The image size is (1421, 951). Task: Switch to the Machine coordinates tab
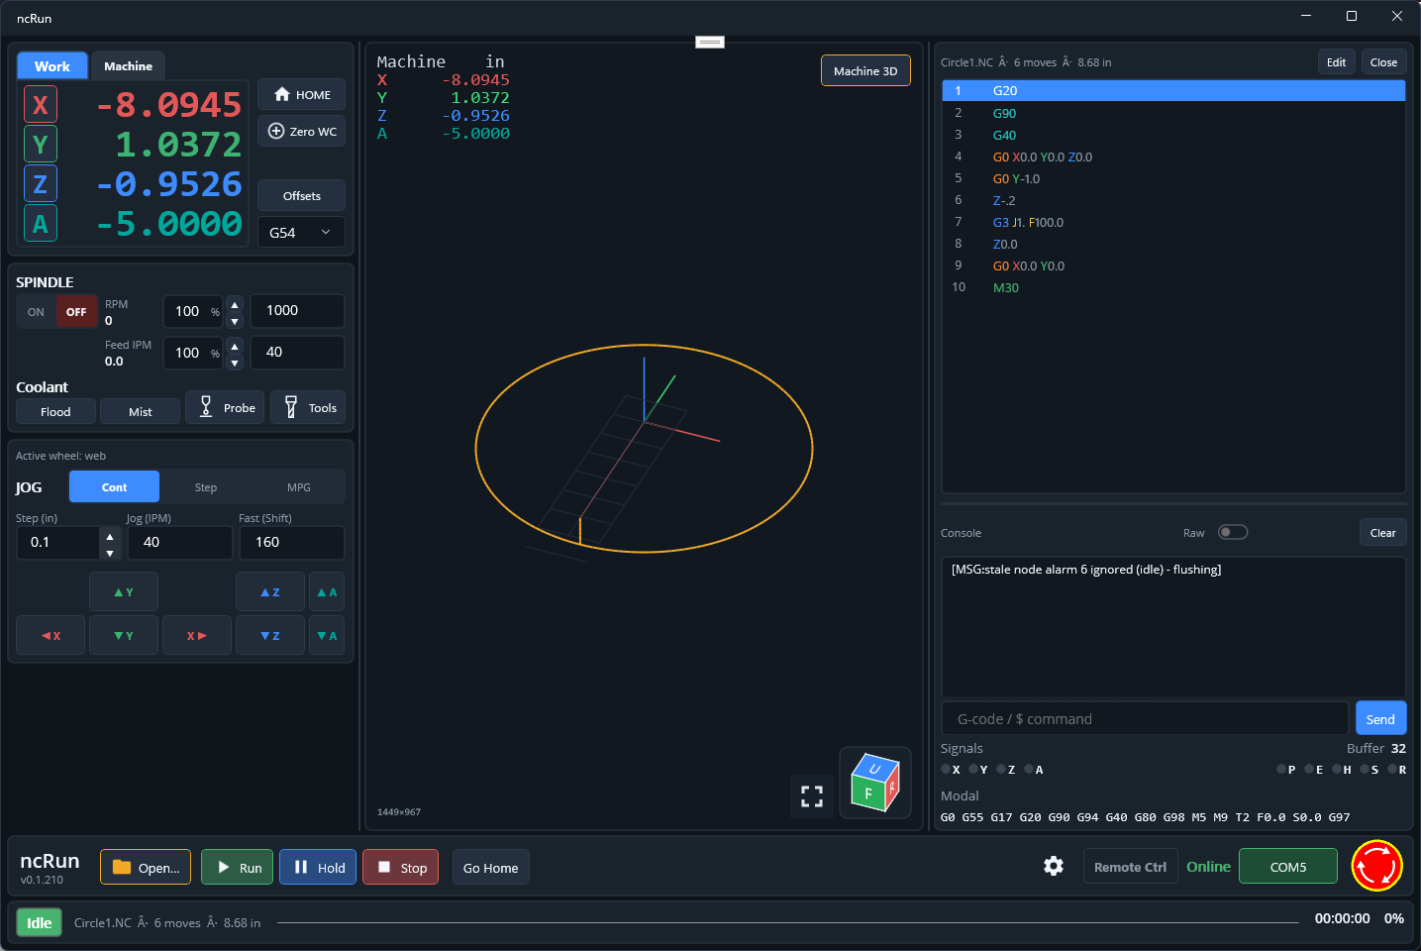(x=129, y=66)
